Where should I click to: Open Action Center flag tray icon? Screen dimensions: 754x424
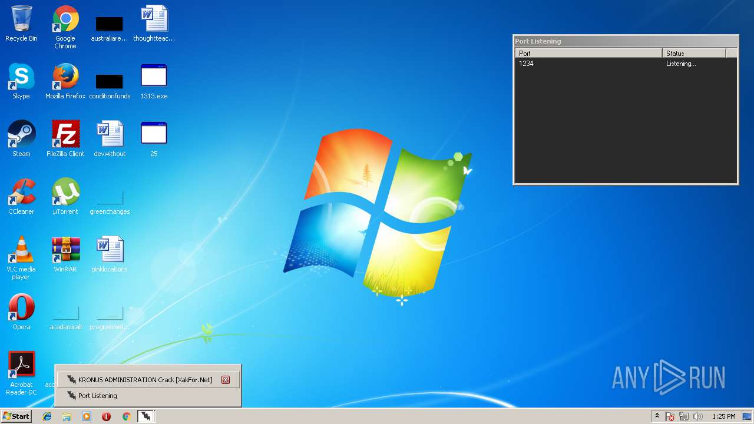[x=670, y=416]
